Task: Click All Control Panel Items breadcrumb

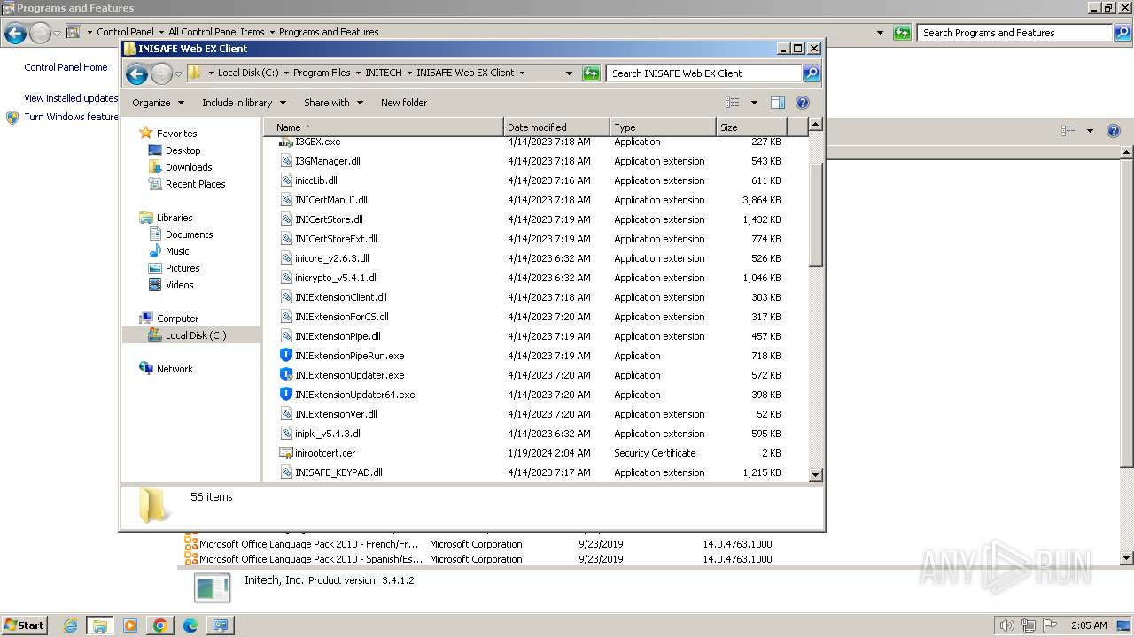Action: point(216,32)
